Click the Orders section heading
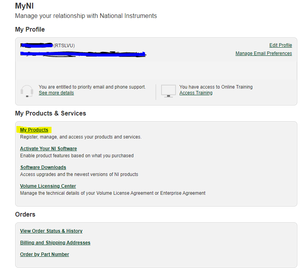Image resolution: width=300 pixels, height=272 pixels. [x=25, y=214]
